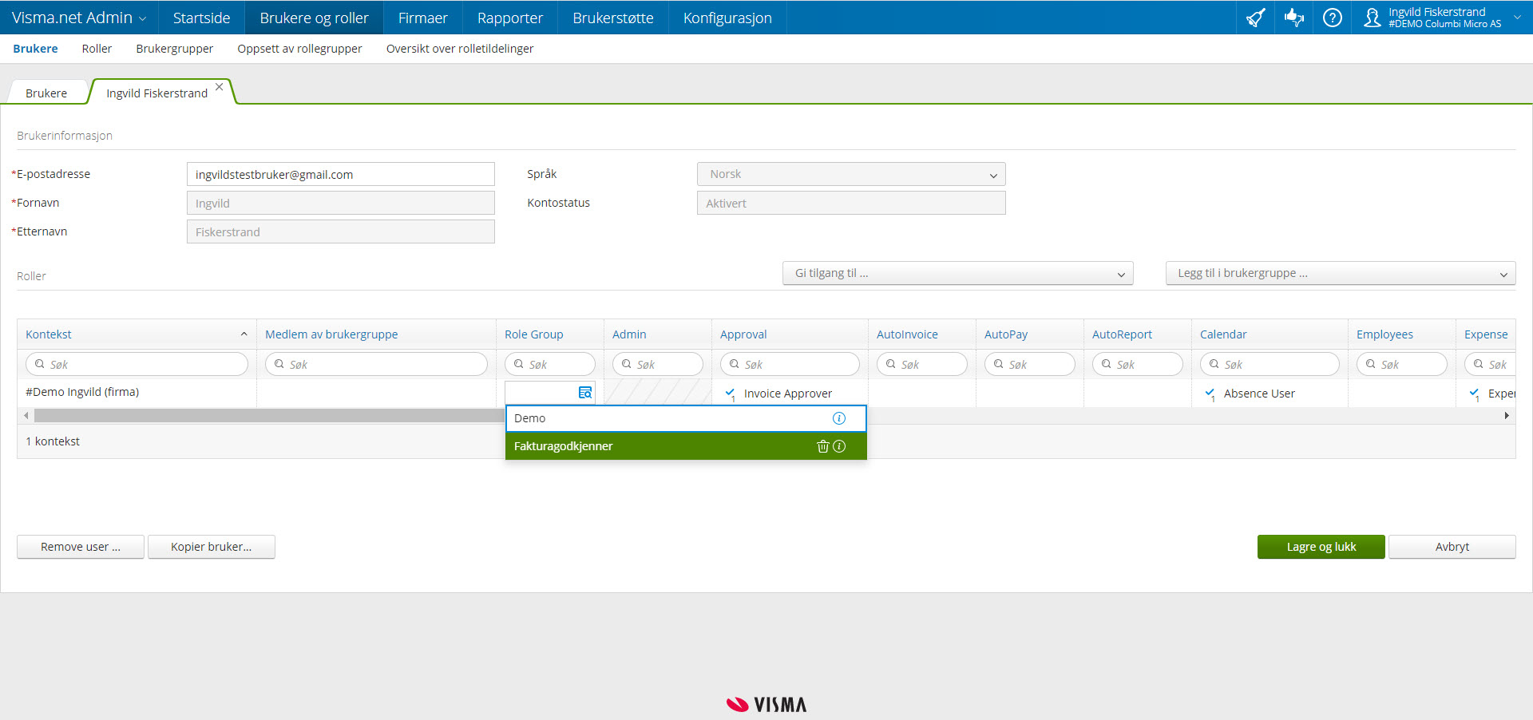Open Rapporter menu

[x=509, y=18]
